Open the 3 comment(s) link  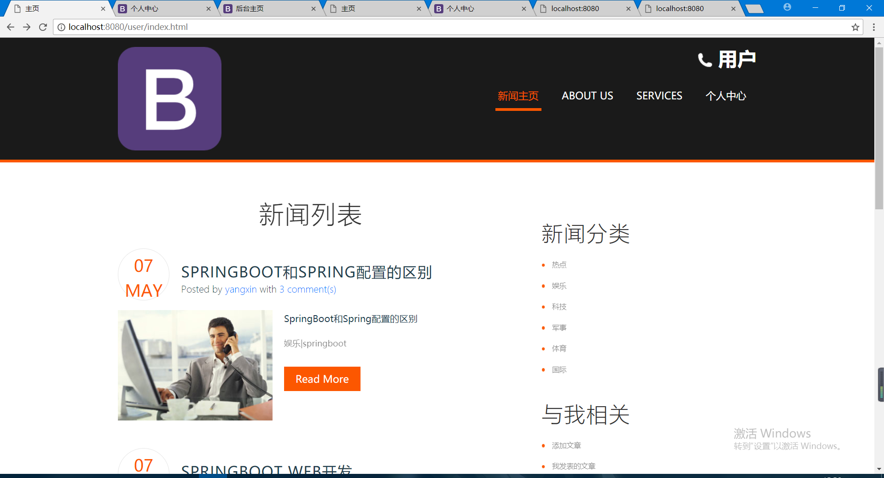[x=308, y=289]
